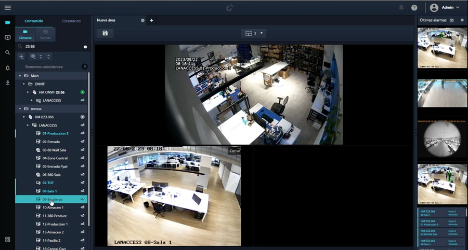Expand LANACCESS under HM ONVIF 23.66
Screen dimensions: 468x250
tap(32, 101)
